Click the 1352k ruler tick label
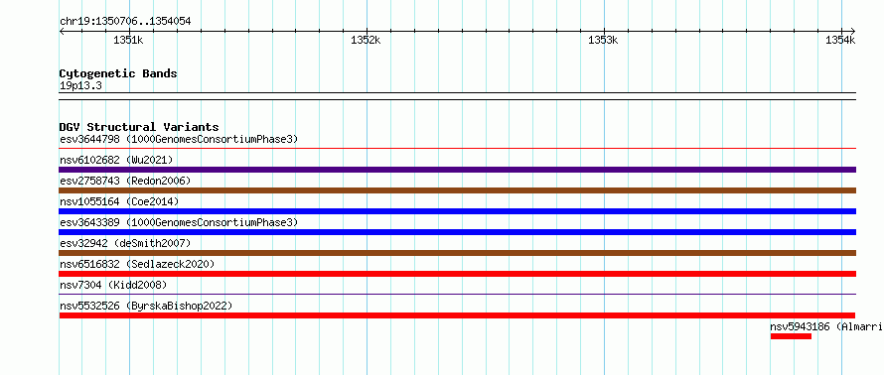884x375 pixels. click(366, 40)
